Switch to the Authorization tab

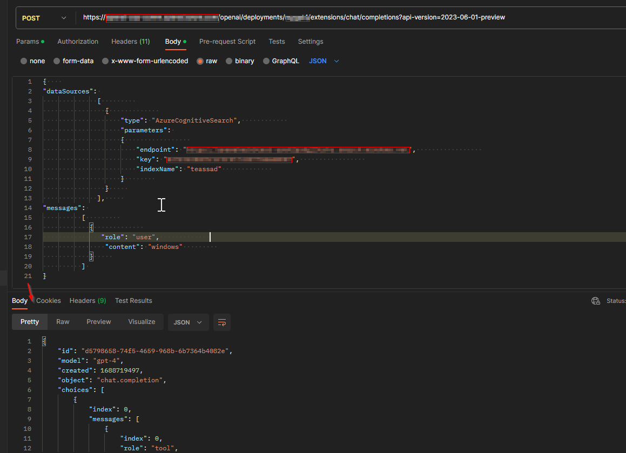(78, 42)
